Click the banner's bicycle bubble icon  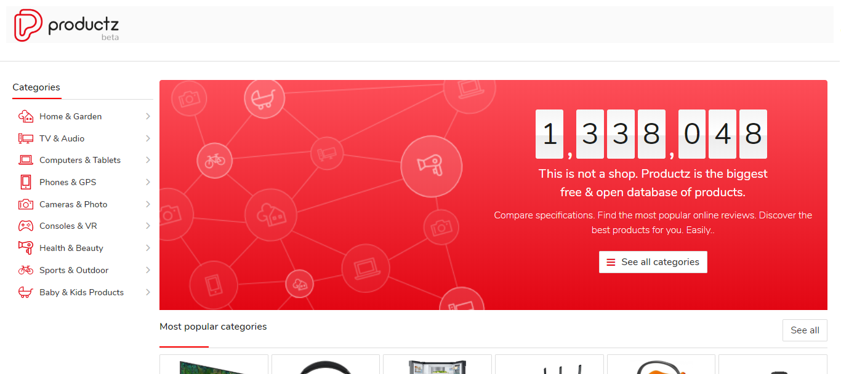pyautogui.click(x=215, y=161)
